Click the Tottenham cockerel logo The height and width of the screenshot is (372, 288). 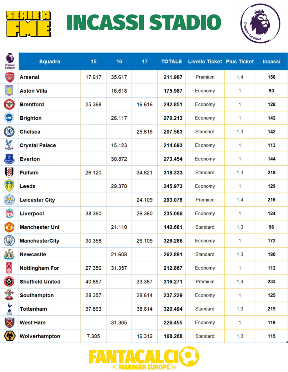(x=9, y=309)
